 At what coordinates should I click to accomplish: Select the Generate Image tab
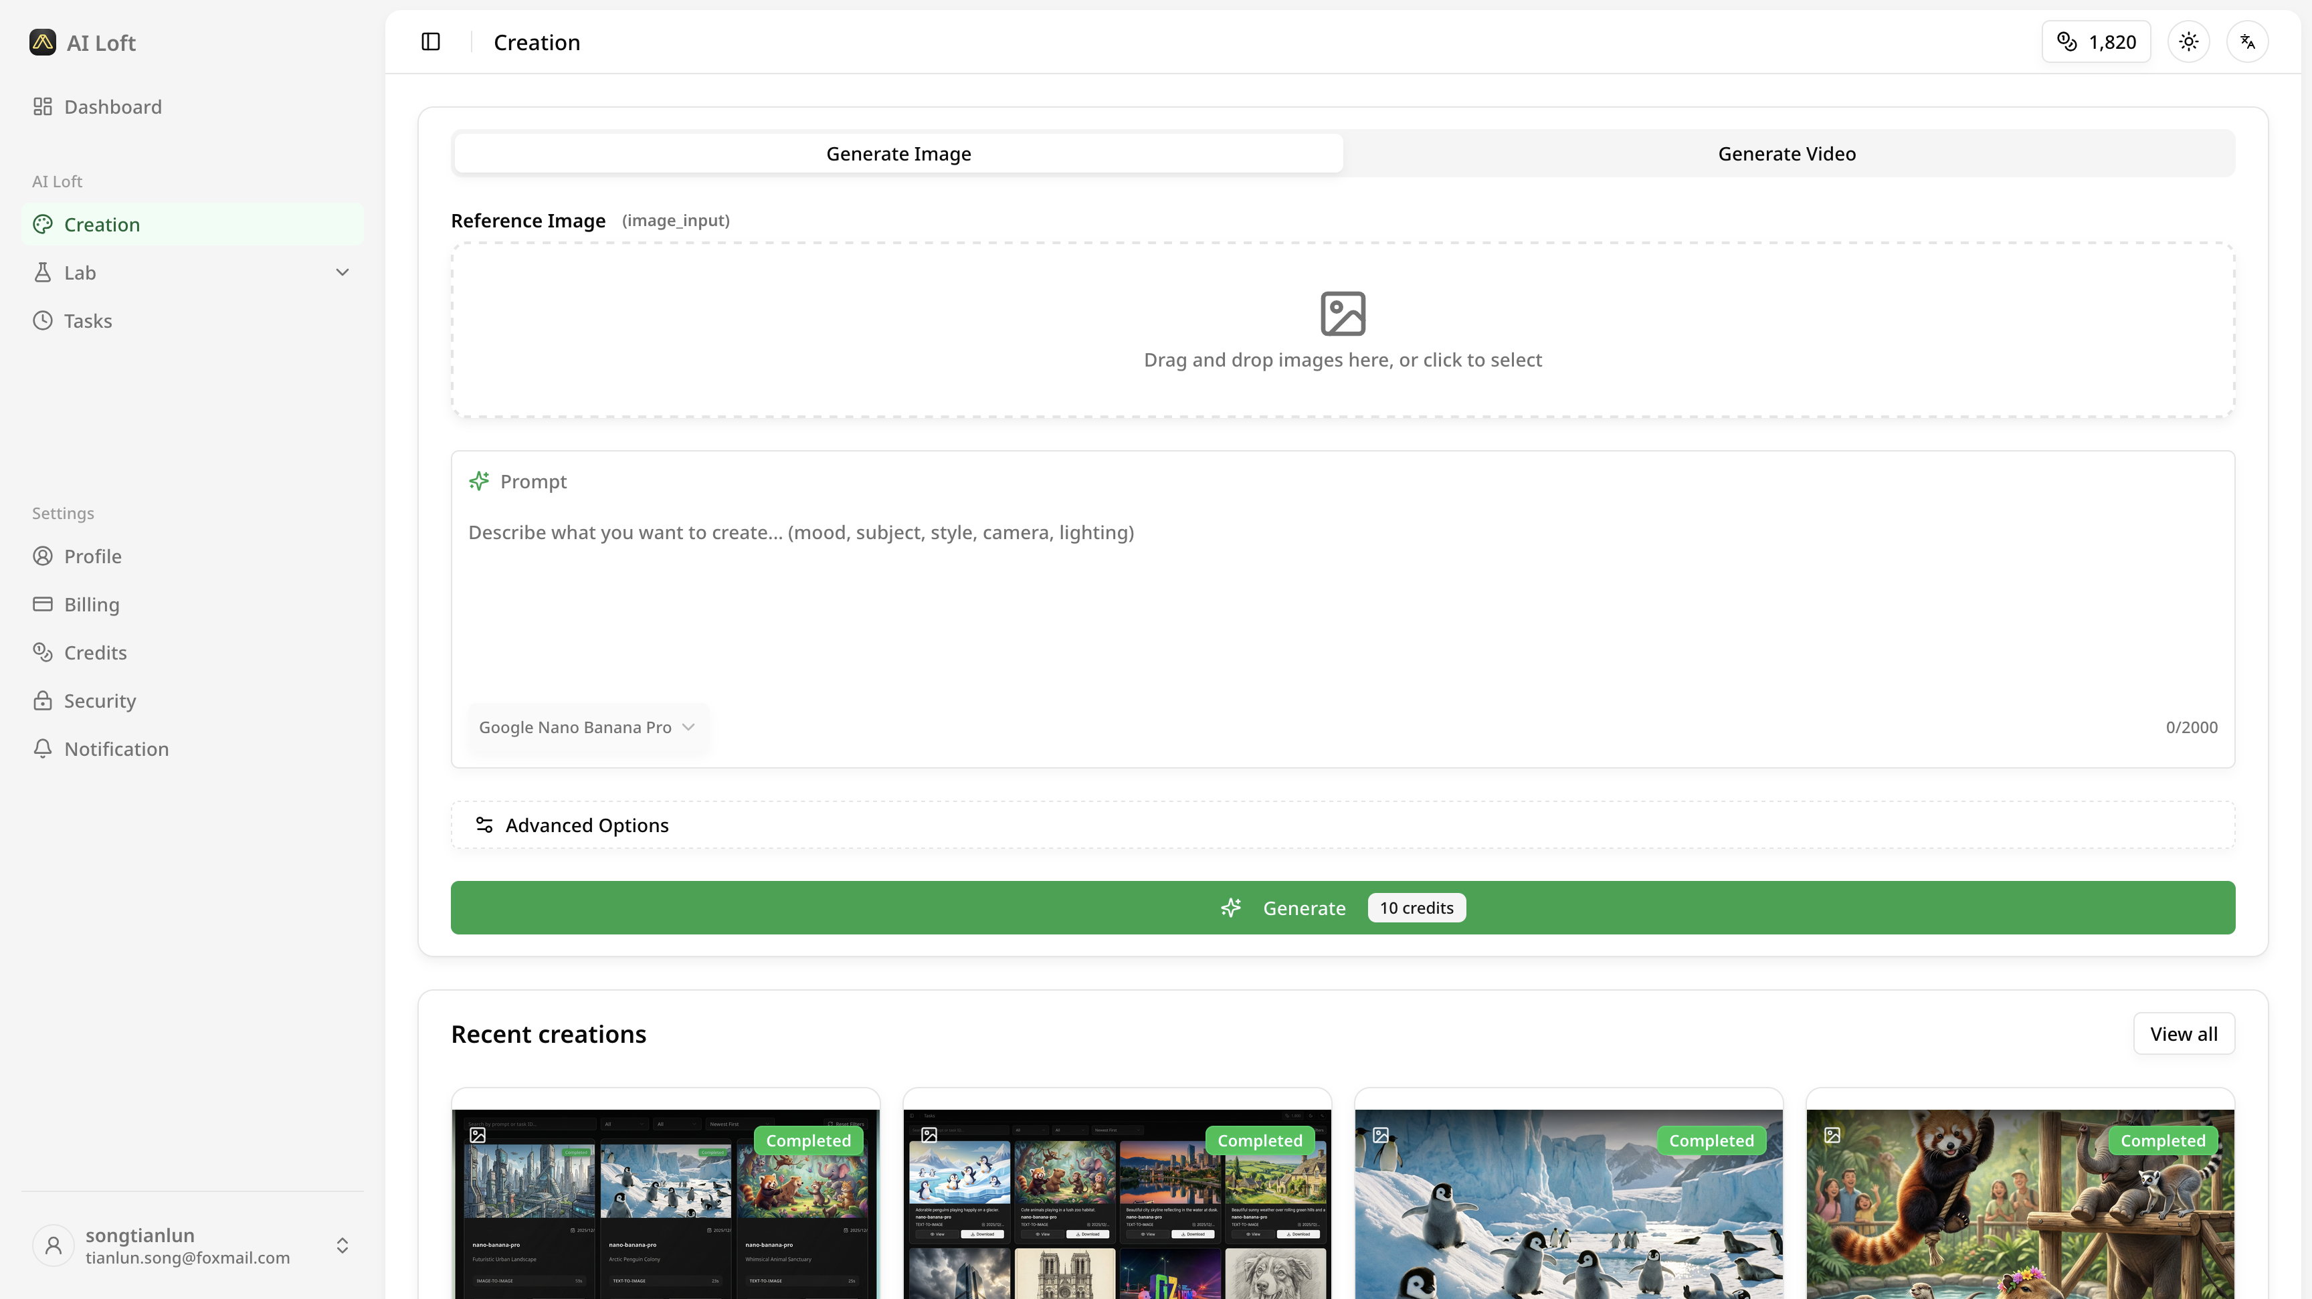pyautogui.click(x=898, y=153)
